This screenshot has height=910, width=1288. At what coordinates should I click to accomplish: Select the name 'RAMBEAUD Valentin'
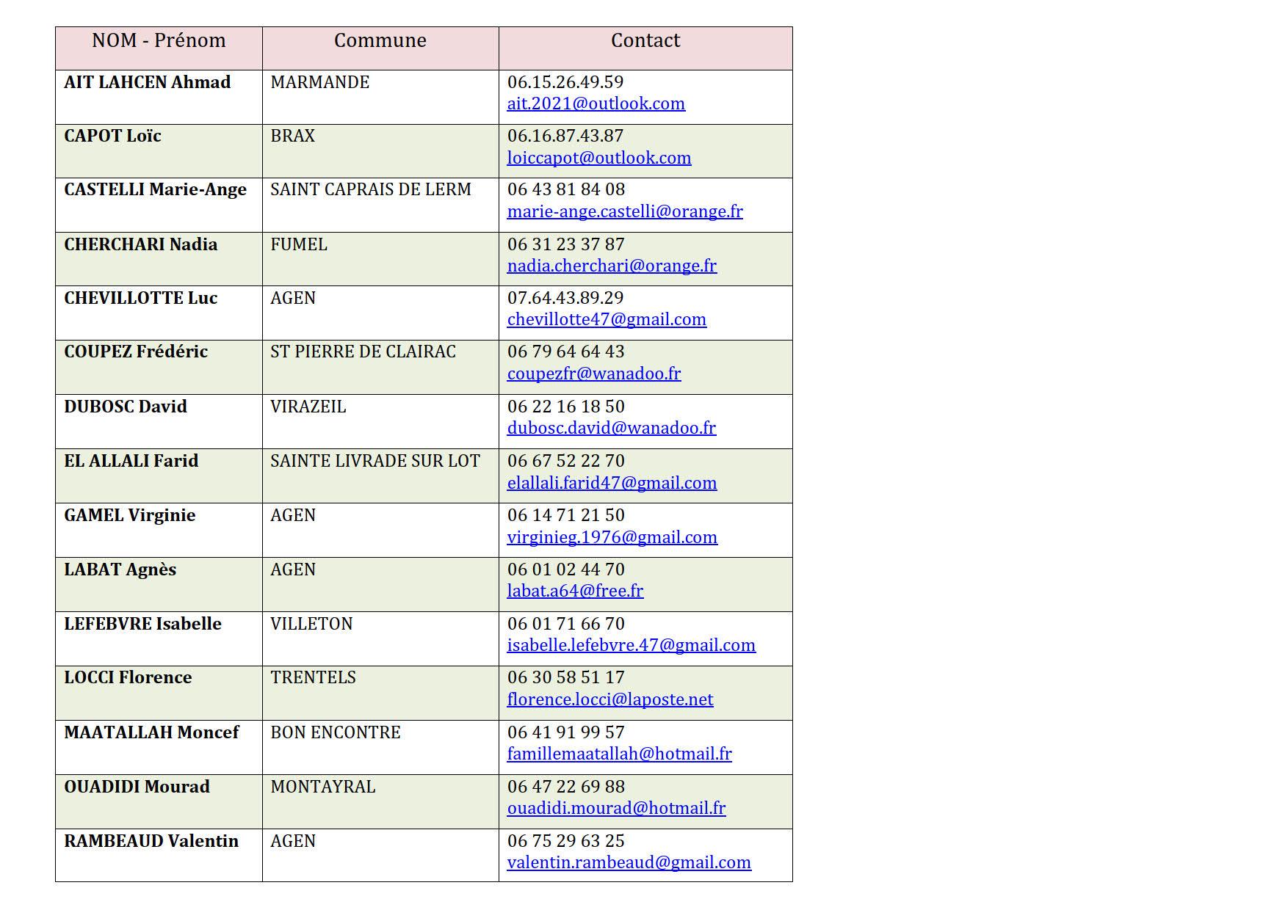coord(151,841)
